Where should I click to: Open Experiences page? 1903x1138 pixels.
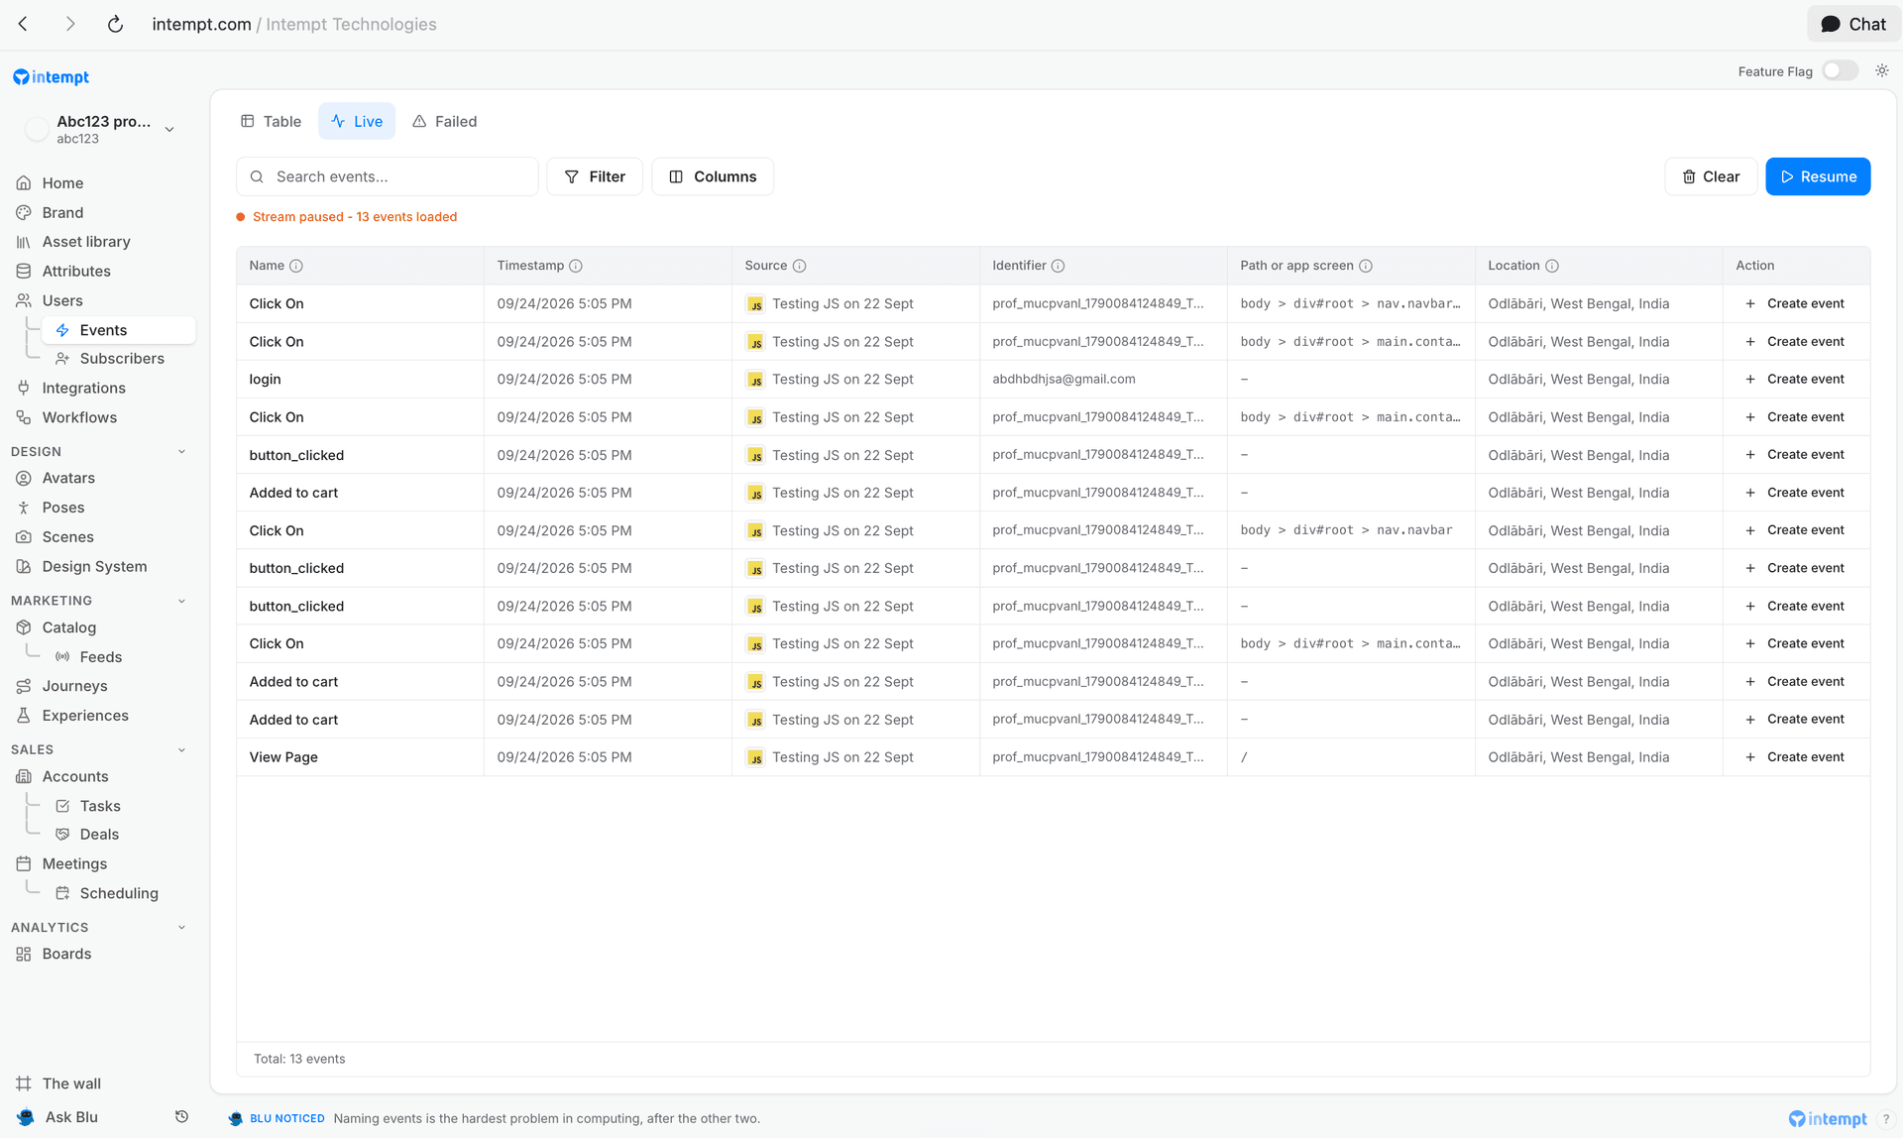pos(84,717)
